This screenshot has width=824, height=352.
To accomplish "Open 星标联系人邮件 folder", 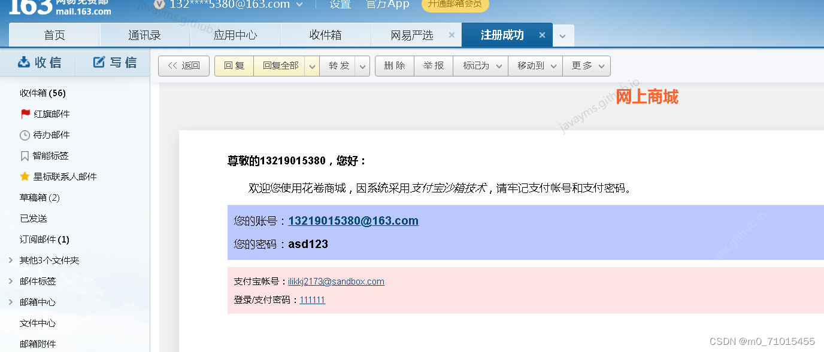I will [65, 176].
